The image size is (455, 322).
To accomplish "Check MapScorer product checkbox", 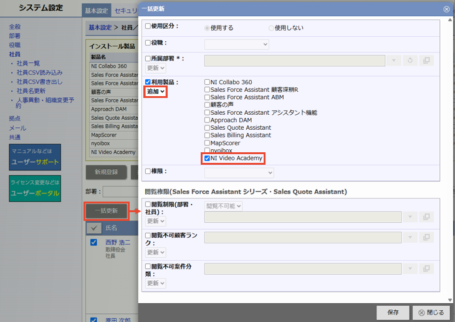I will pos(207,143).
